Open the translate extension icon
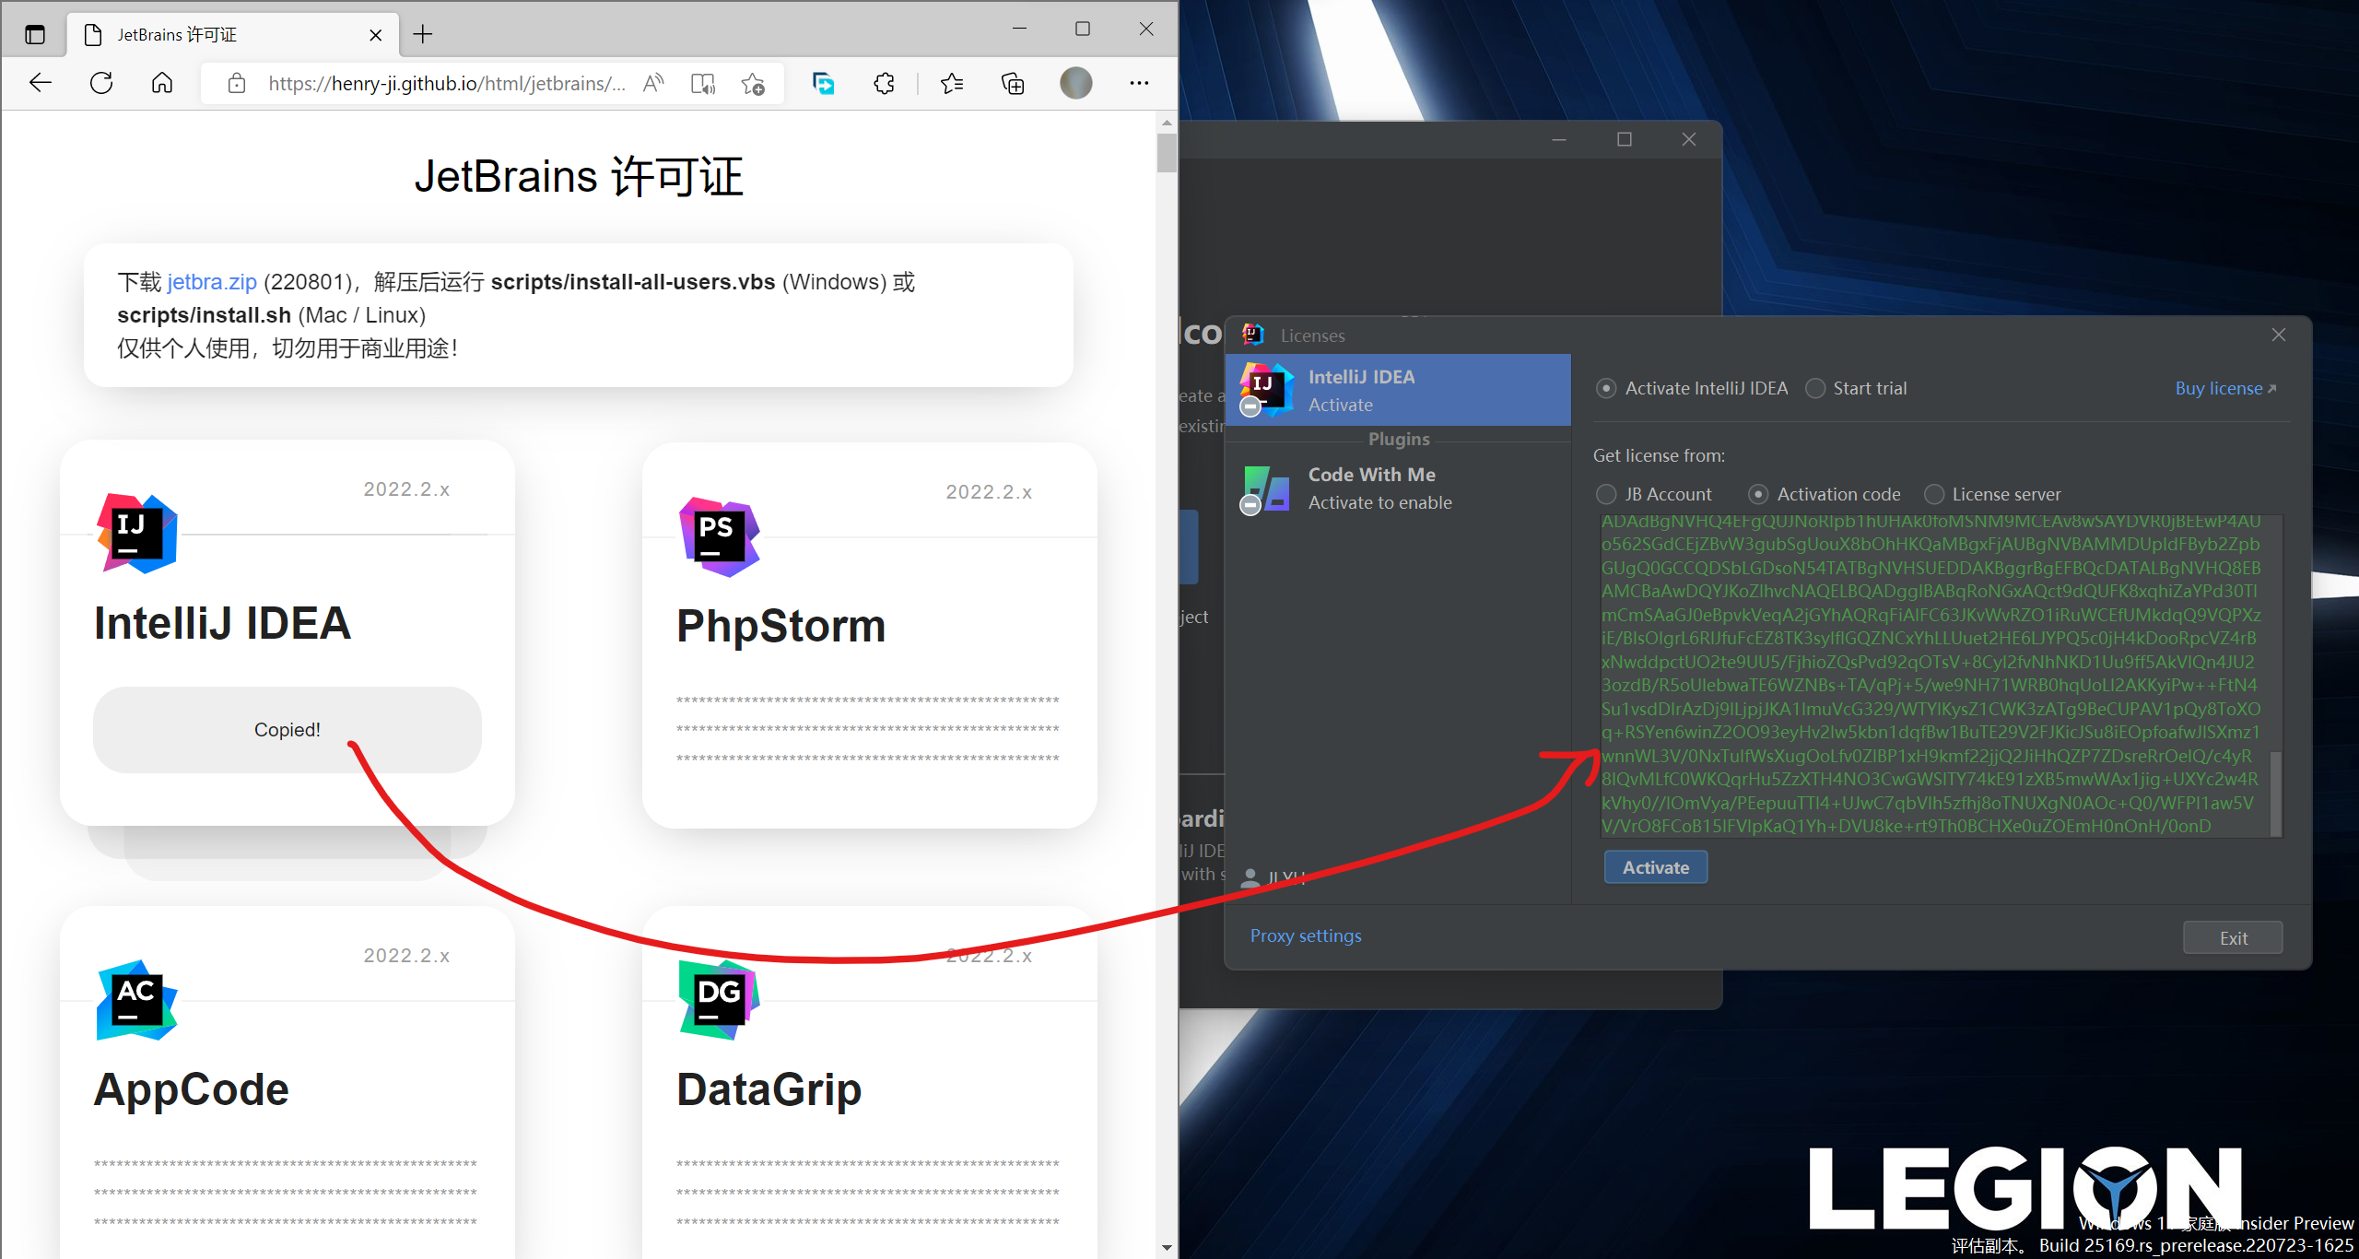Screen dimensions: 2359x1259 (824, 84)
